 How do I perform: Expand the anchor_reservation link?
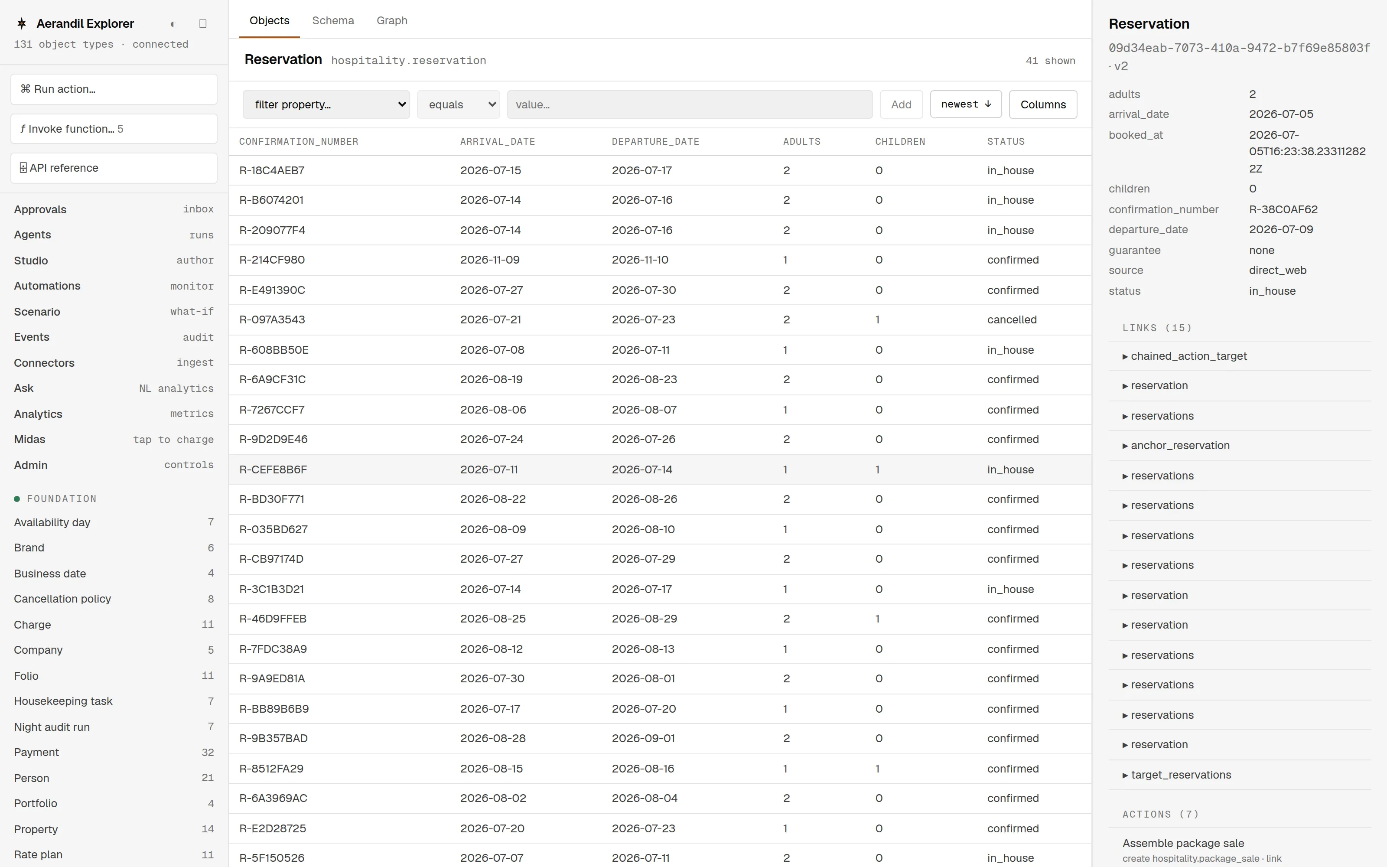1240,446
